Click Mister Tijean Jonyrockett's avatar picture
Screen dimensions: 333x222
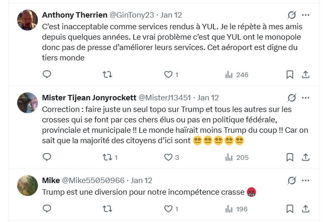pyautogui.click(x=27, y=103)
